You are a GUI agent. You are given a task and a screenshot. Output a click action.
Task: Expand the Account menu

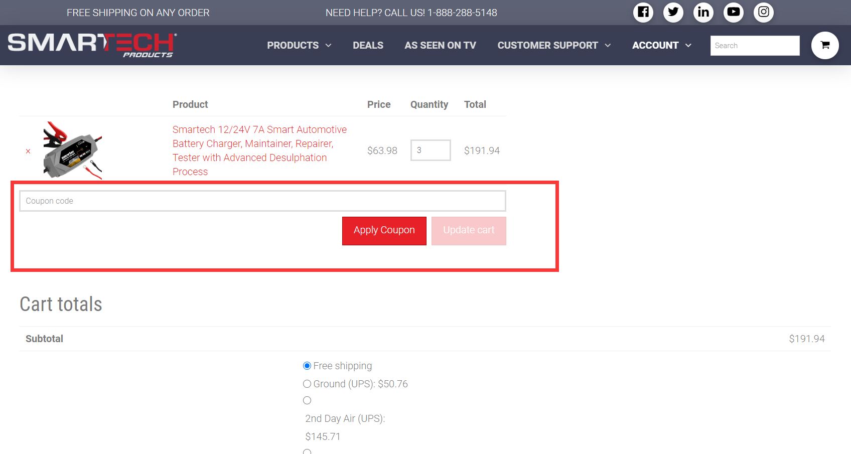[x=662, y=45]
